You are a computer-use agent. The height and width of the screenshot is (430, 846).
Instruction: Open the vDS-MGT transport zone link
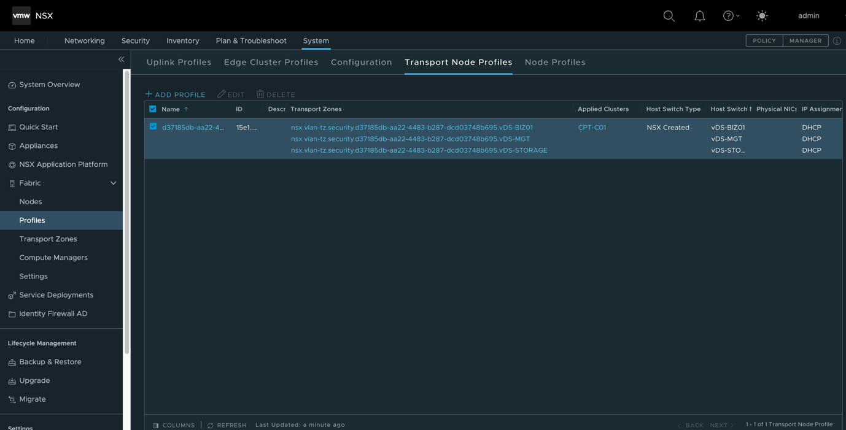click(x=410, y=139)
